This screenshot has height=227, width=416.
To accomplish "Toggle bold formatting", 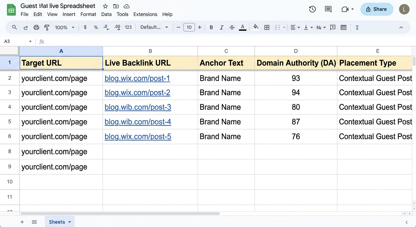I will point(211,27).
